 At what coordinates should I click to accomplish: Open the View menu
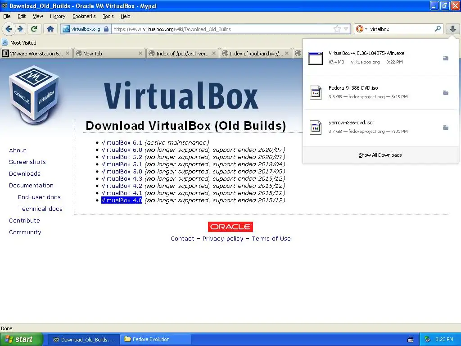pyautogui.click(x=38, y=16)
